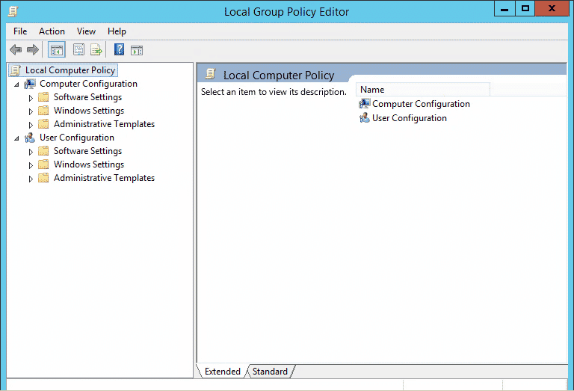This screenshot has height=391, width=574.
Task: Click folder icon of Windows Settings under User Configuration
Action: tap(43, 164)
